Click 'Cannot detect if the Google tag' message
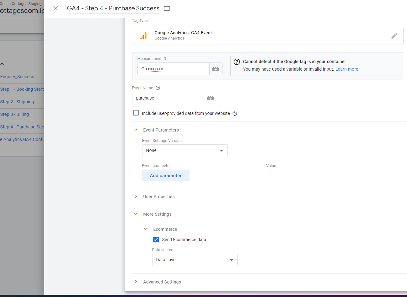The height and width of the screenshot is (297, 407). click(294, 62)
